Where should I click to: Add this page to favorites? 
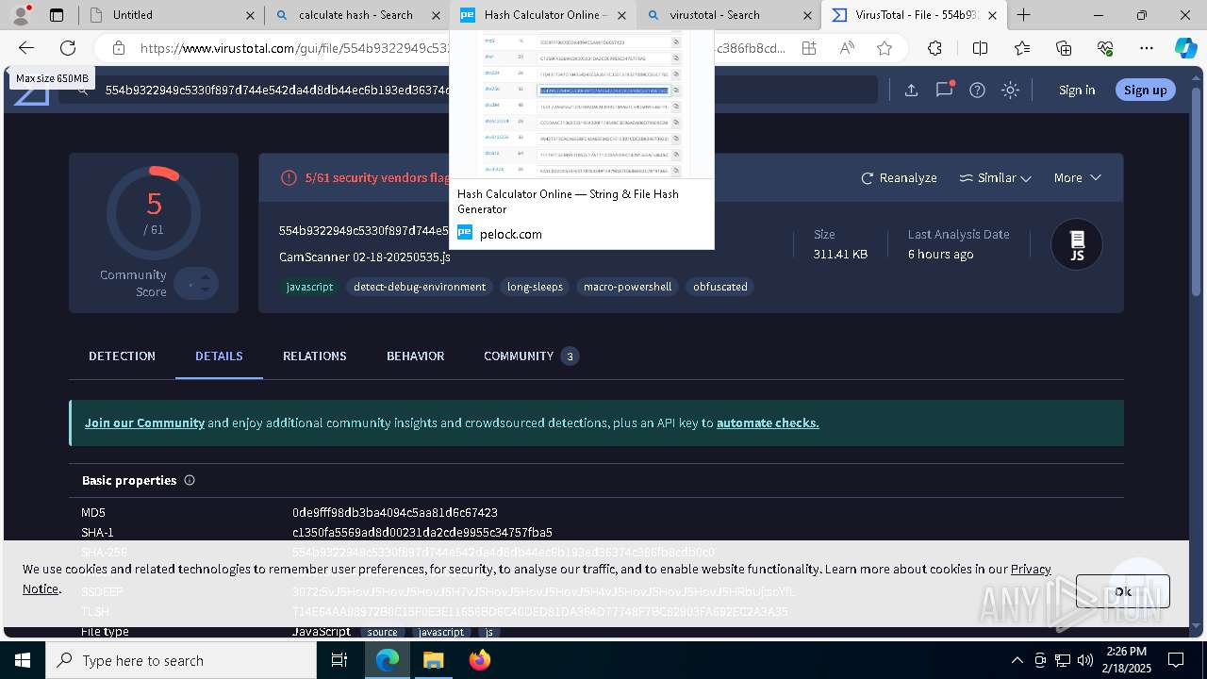tap(884, 48)
